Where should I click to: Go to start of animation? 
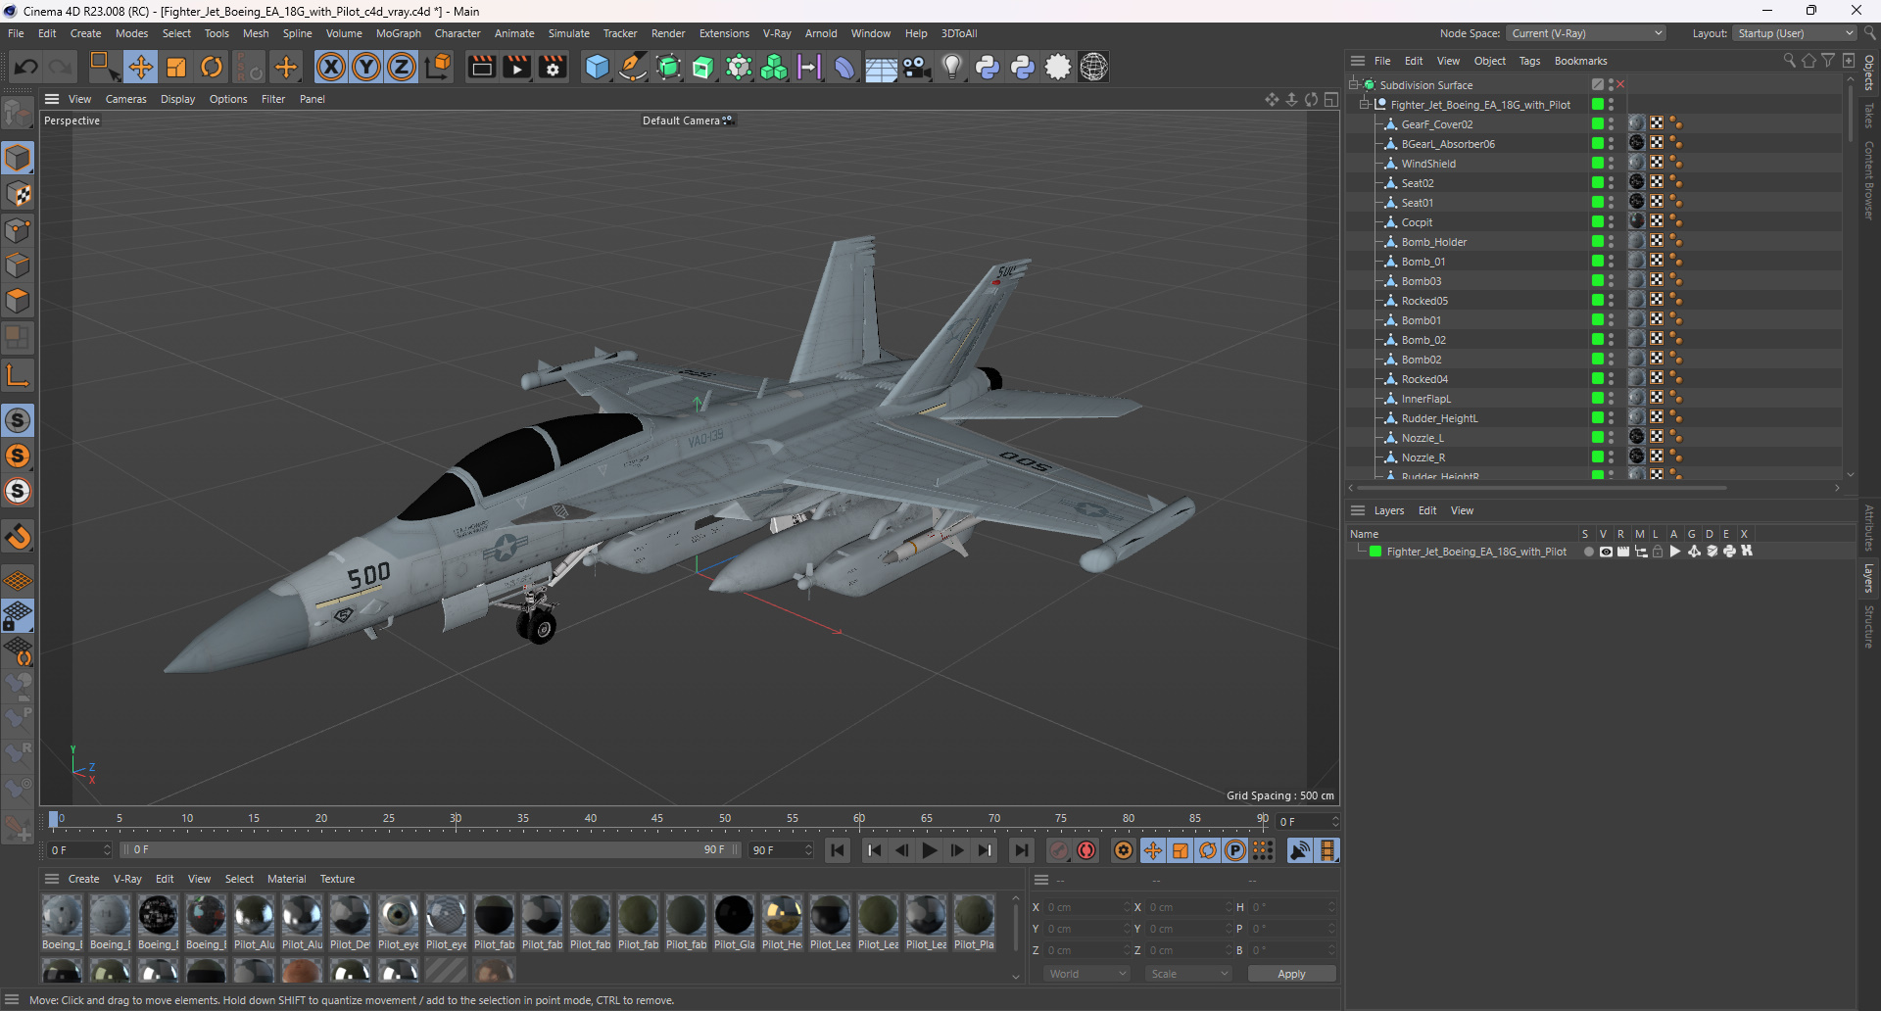[x=838, y=850]
